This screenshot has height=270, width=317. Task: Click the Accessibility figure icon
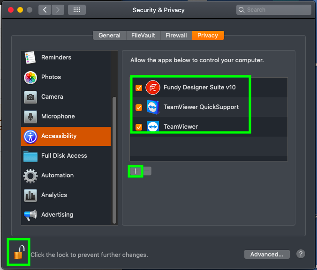pyautogui.click(x=30, y=137)
